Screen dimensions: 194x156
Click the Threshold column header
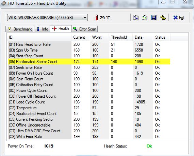[x=121, y=37]
